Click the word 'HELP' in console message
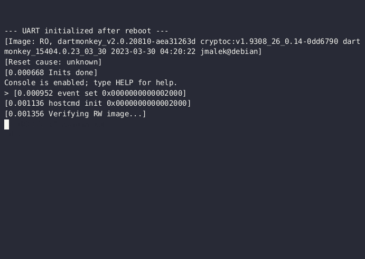 (124, 82)
